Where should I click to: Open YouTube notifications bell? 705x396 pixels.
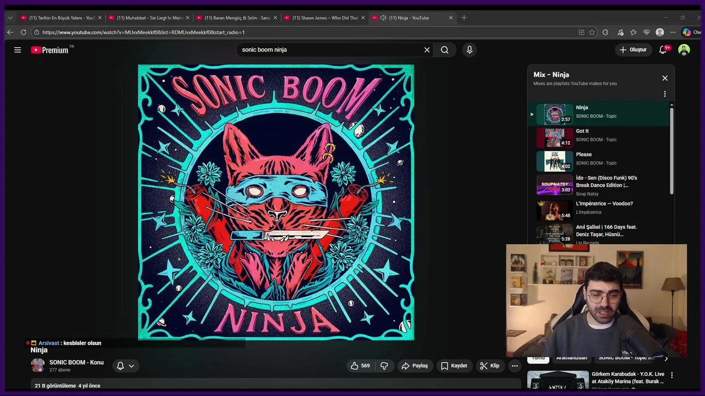tap(663, 50)
